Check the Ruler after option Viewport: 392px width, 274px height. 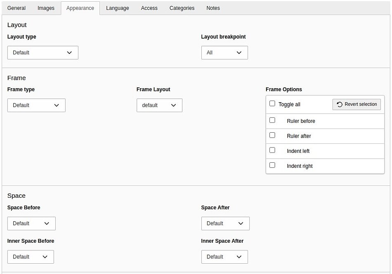point(272,135)
